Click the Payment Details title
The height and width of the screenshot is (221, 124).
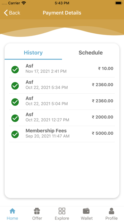coord(62,13)
